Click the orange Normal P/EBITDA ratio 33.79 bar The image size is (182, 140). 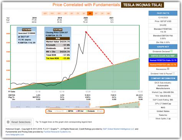[x=163, y=65]
